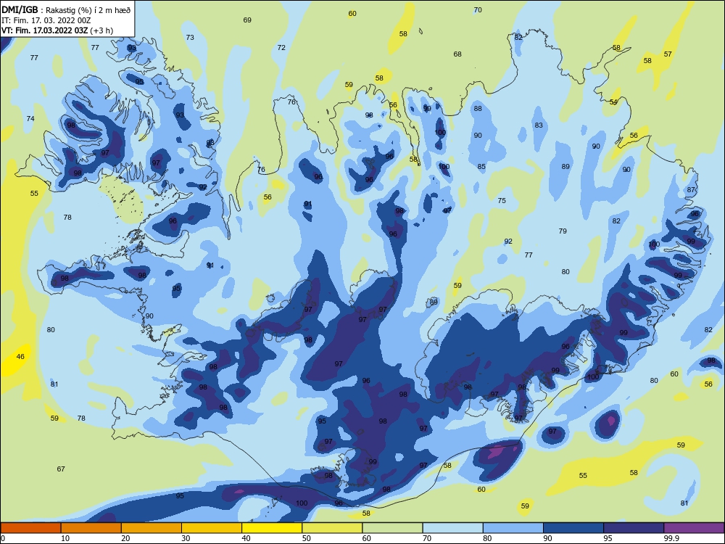Select the map value 74

coord(30,119)
